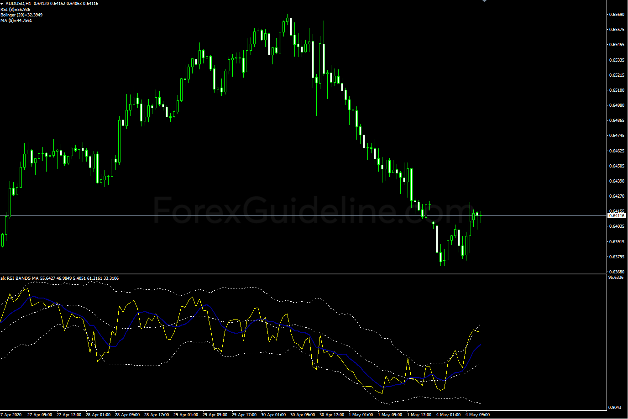Click the 27 Apr 09:00 time label
The image size is (628, 419).
(39, 415)
